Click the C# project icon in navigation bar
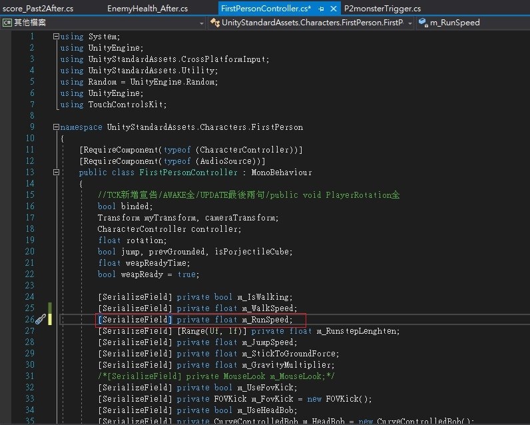 coord(7,23)
